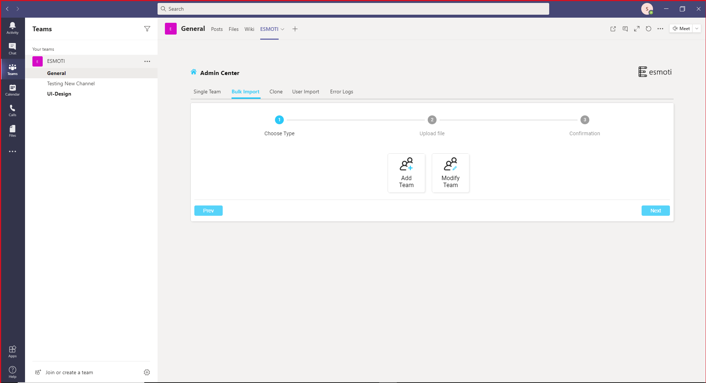This screenshot has height=383, width=706.
Task: Expand the Meet options dropdown
Action: [697, 29]
